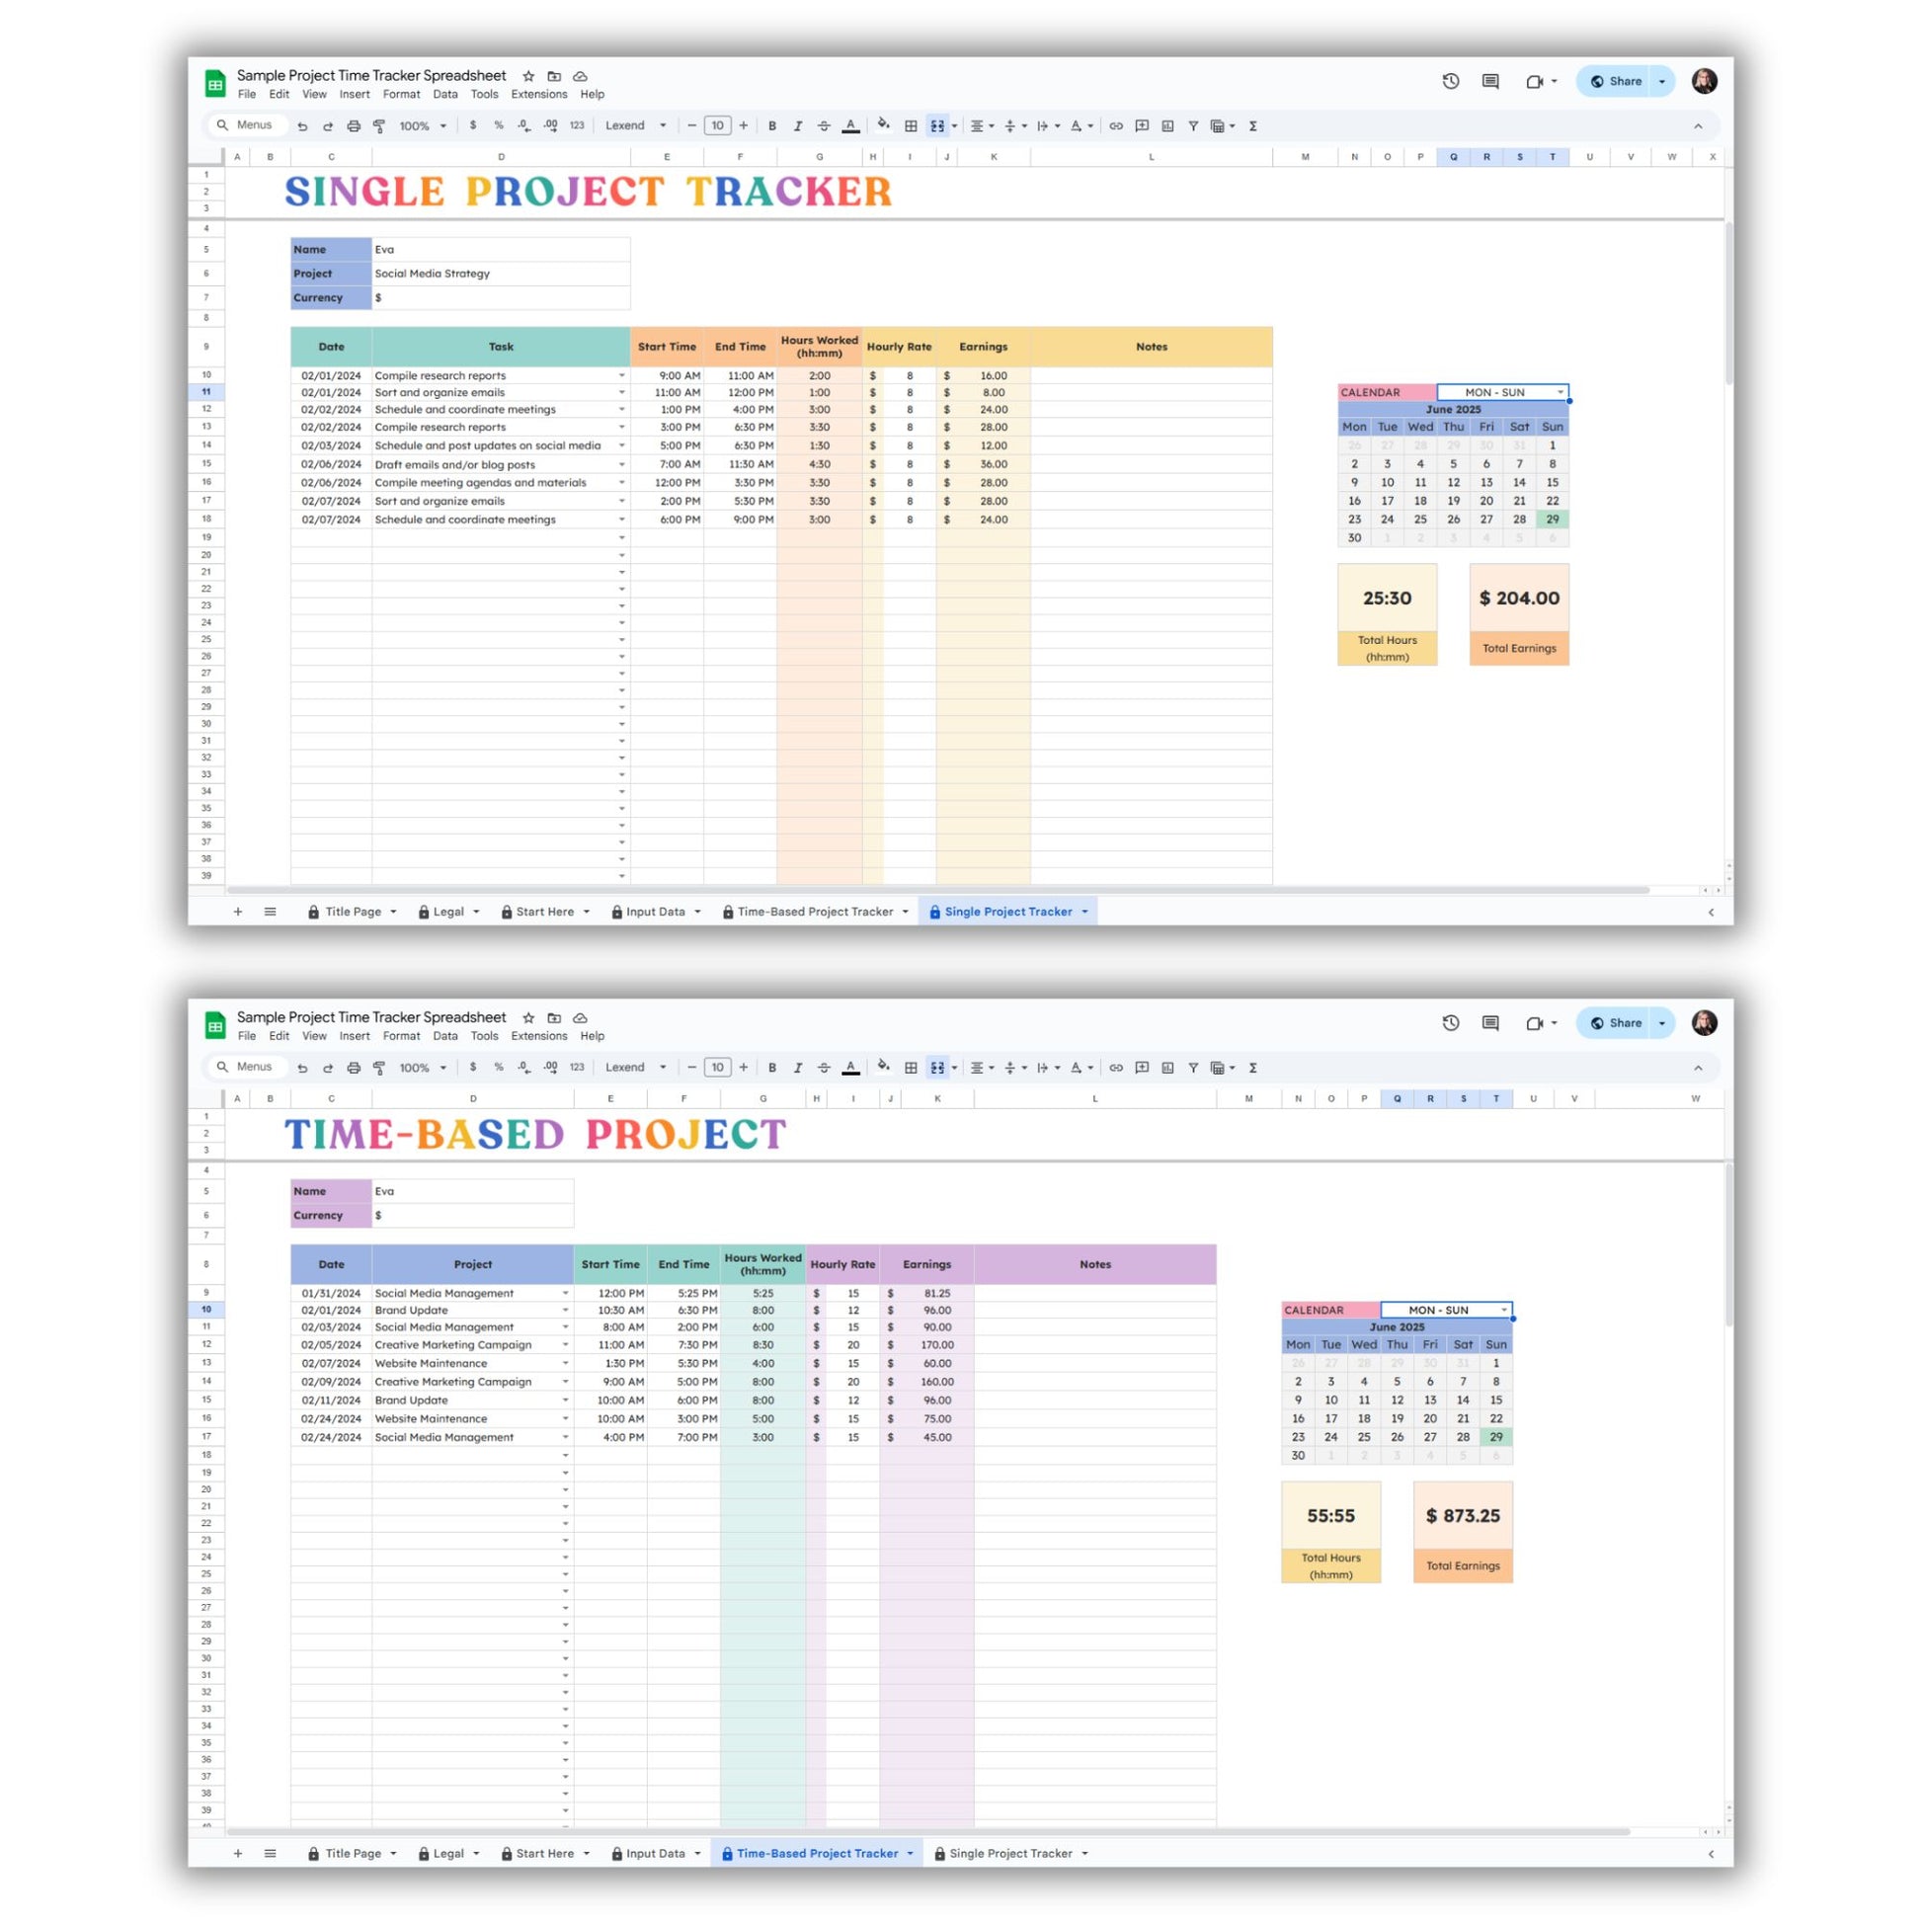The width and height of the screenshot is (1922, 1922).
Task: Star the document in Single Project Tracker window
Action: (x=528, y=76)
